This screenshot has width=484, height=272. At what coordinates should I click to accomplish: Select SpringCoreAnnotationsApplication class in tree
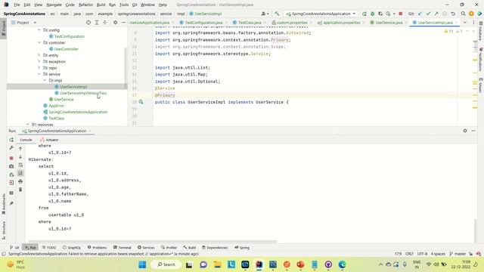click(78, 112)
